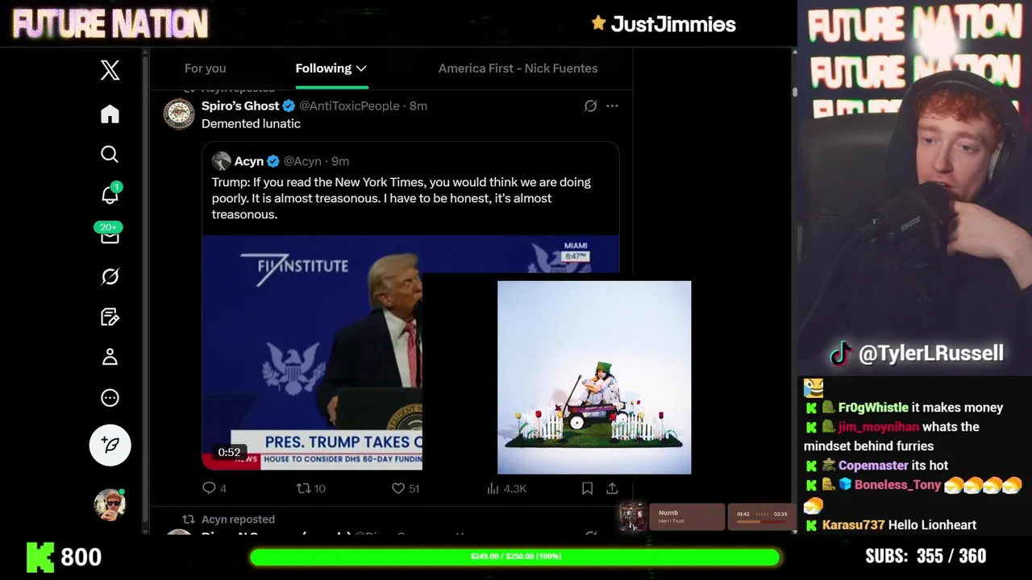This screenshot has height=580, width=1032.
Task: Click the TikTok logo beside @TylerLRussell
Action: pos(840,354)
